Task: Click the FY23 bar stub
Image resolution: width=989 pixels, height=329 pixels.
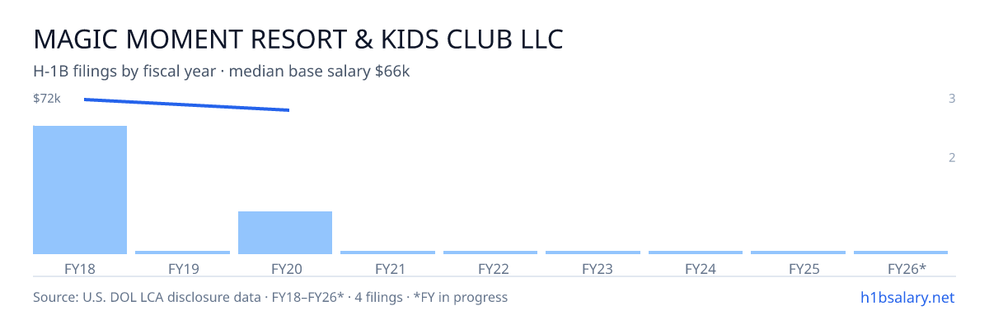Action: (593, 253)
